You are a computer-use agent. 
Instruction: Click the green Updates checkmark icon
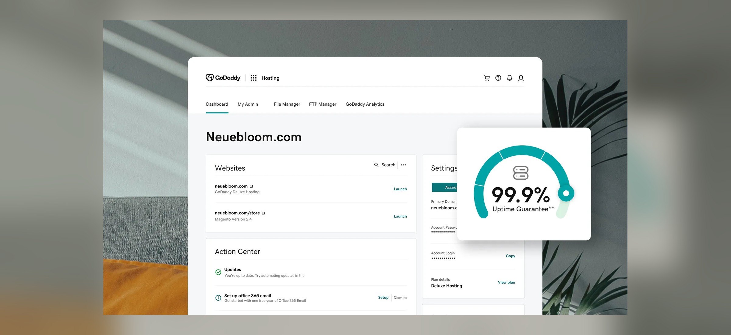(218, 272)
